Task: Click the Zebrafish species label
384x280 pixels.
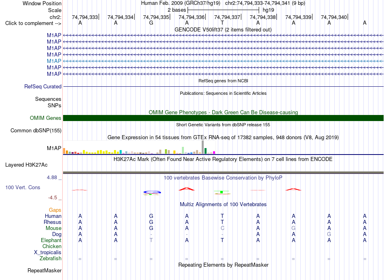Action: pos(51,259)
